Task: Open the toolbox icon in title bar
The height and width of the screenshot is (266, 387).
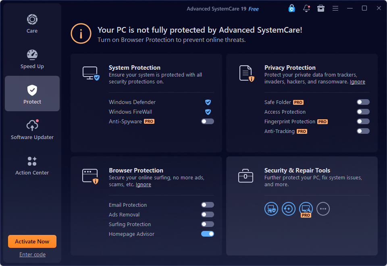Action: pyautogui.click(x=321, y=8)
